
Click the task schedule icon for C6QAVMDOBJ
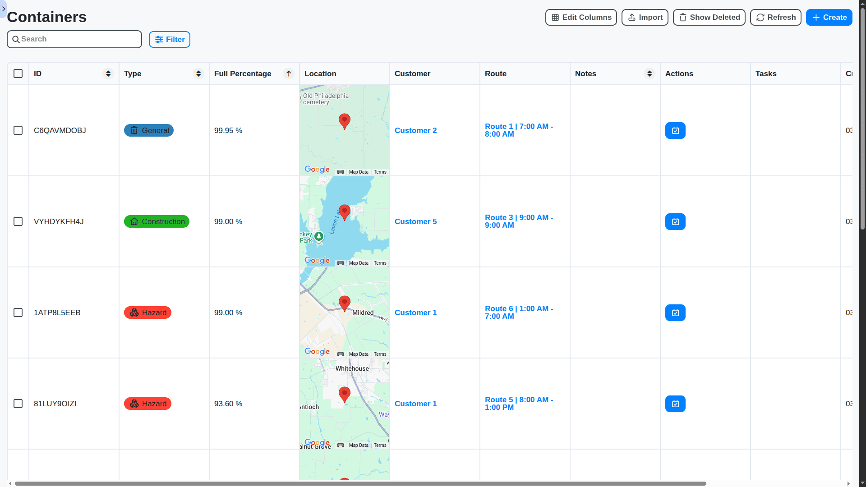tap(675, 130)
